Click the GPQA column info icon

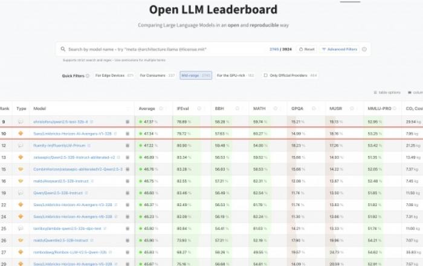pyautogui.click(x=314, y=108)
